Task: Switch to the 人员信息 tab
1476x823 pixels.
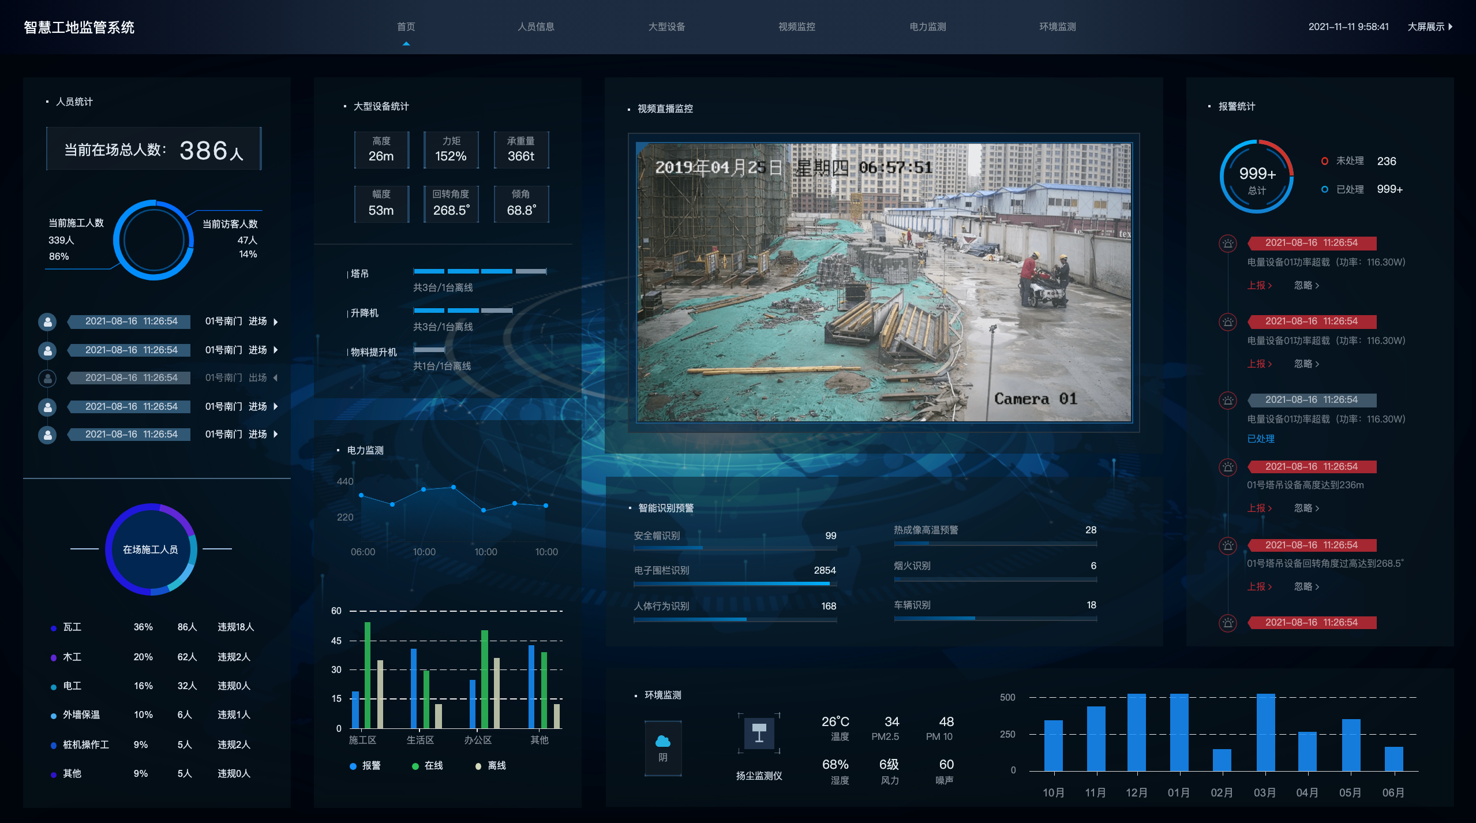Action: point(535,27)
